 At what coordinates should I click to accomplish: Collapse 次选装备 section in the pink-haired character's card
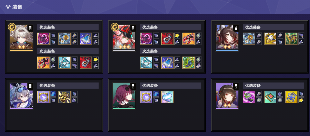tap(171, 51)
